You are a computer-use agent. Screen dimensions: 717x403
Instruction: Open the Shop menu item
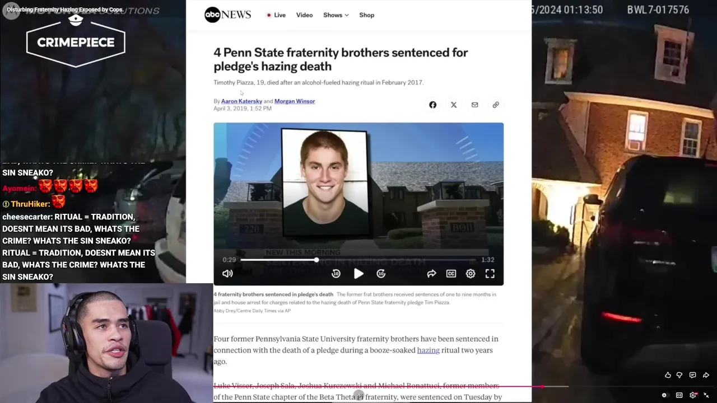pos(366,15)
